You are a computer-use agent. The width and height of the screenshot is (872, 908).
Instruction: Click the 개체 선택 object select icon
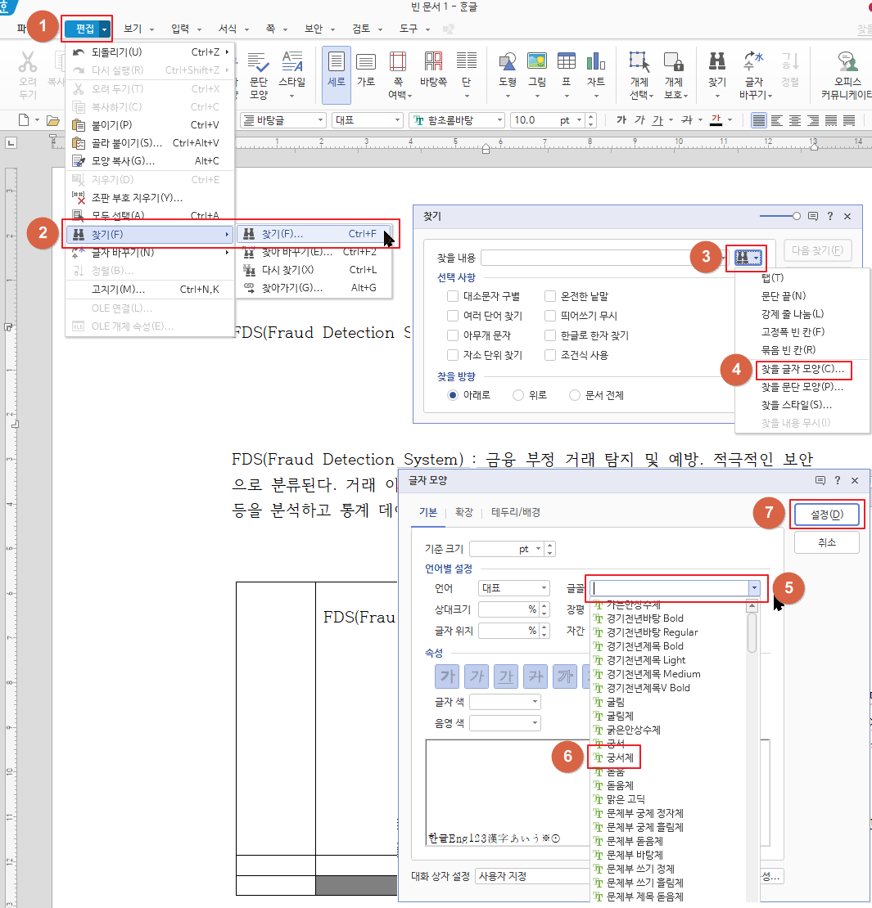[640, 74]
